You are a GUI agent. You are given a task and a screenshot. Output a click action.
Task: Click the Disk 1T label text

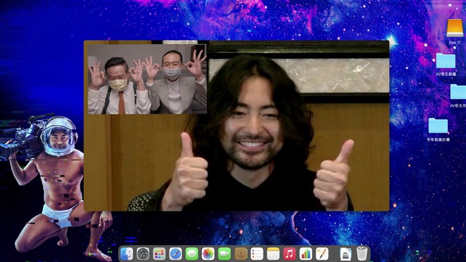click(x=455, y=43)
